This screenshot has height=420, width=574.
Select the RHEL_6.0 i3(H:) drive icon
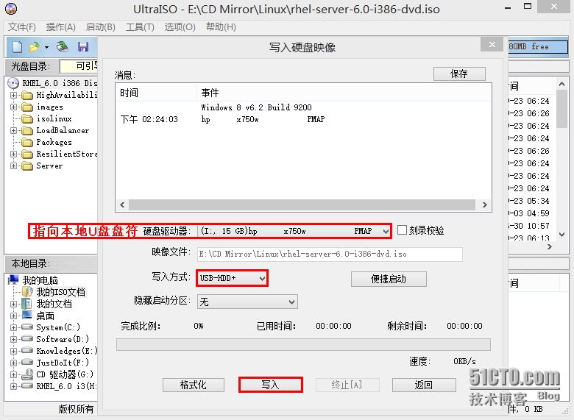pos(27,385)
